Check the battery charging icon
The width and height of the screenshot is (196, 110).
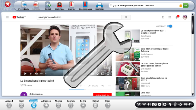pos(154,104)
